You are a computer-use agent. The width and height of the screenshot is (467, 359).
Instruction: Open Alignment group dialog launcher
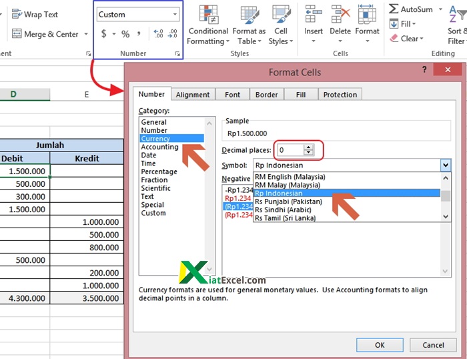click(89, 53)
